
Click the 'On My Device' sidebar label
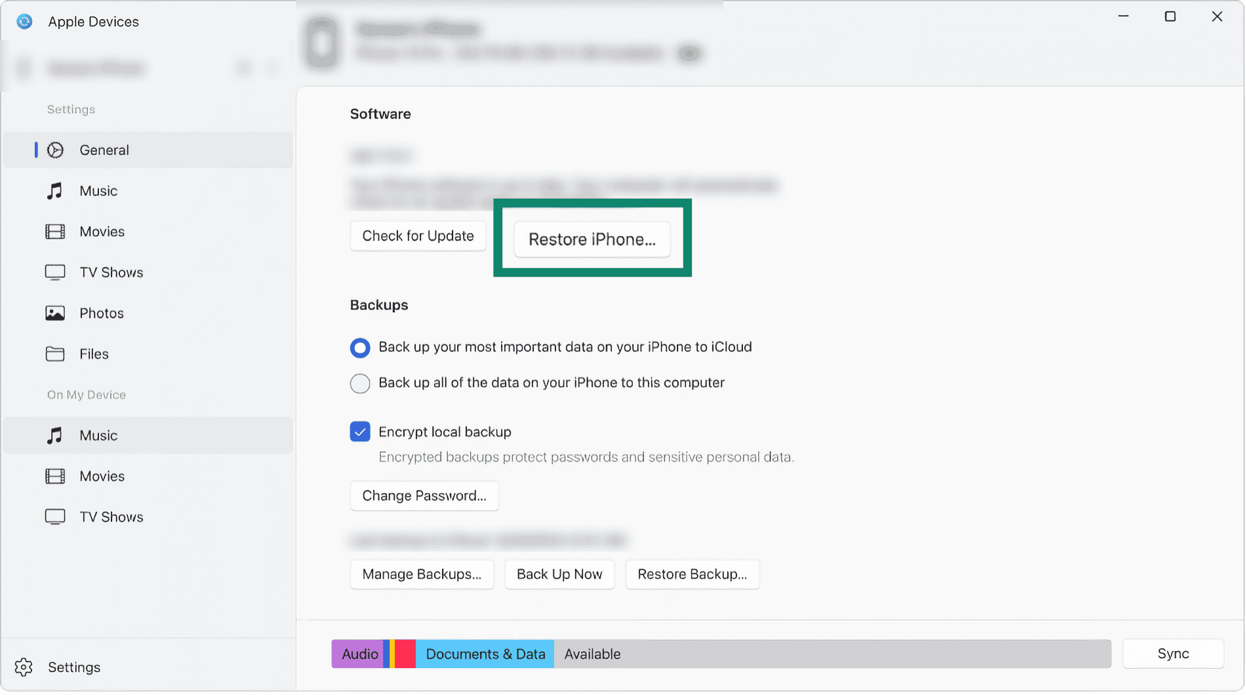coord(87,395)
